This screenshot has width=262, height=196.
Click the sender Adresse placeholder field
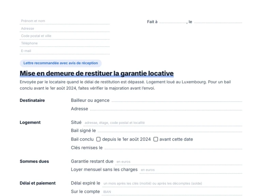pos(65,29)
